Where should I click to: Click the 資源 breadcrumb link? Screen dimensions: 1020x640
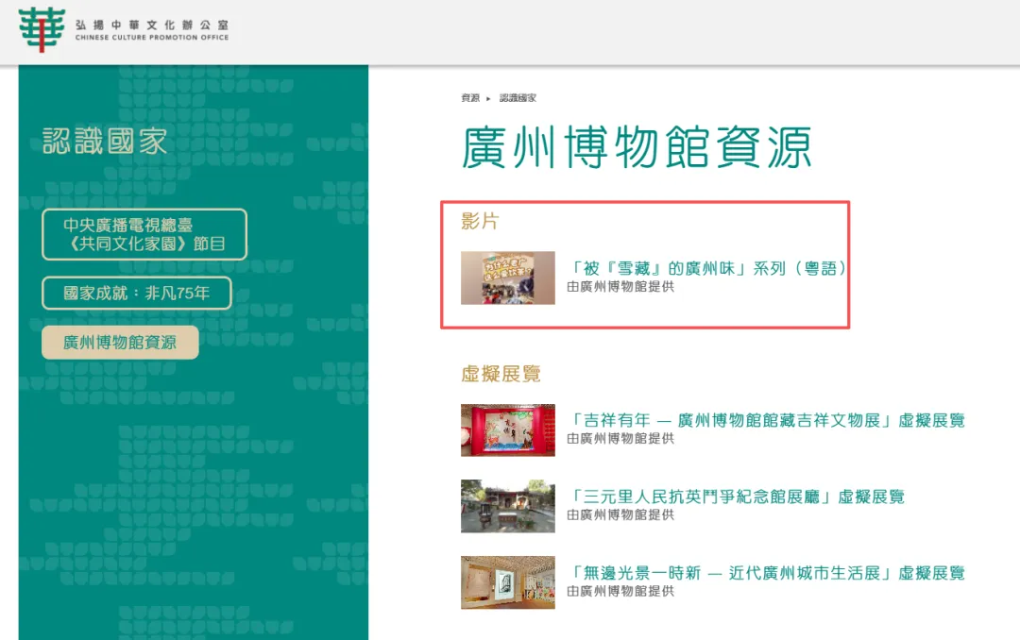(470, 98)
